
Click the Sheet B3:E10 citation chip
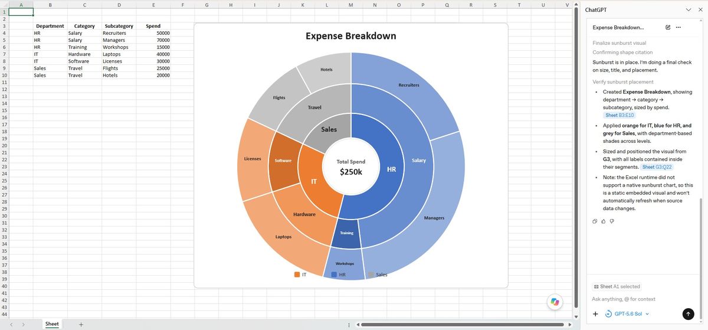[x=619, y=115]
